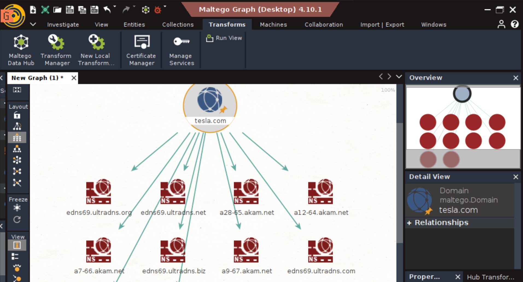Select the list view icon under View
This screenshot has height=282, width=523.
coord(15,257)
